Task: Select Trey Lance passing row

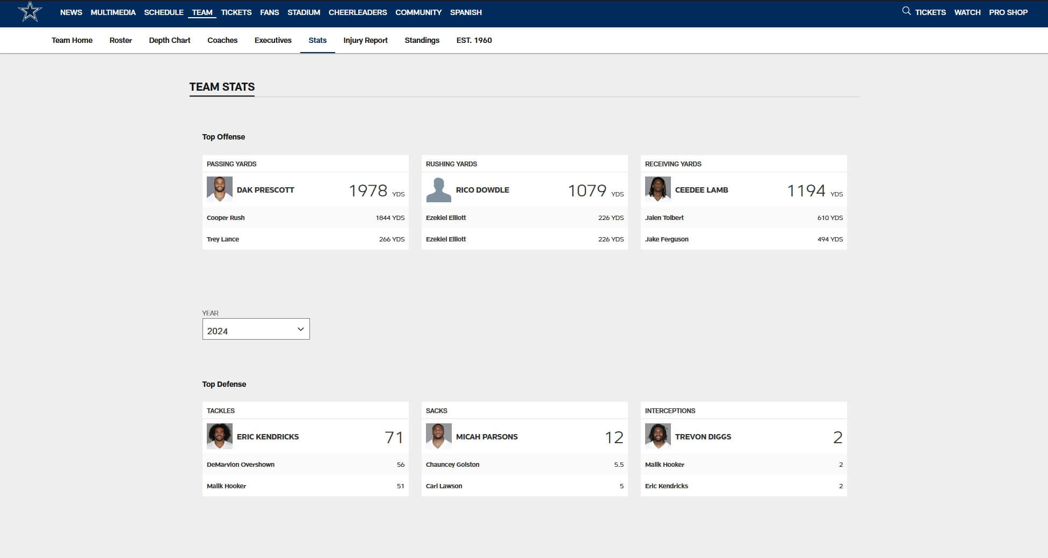Action: [305, 239]
